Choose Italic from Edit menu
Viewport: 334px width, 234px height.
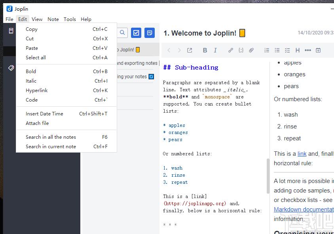(x=66, y=81)
